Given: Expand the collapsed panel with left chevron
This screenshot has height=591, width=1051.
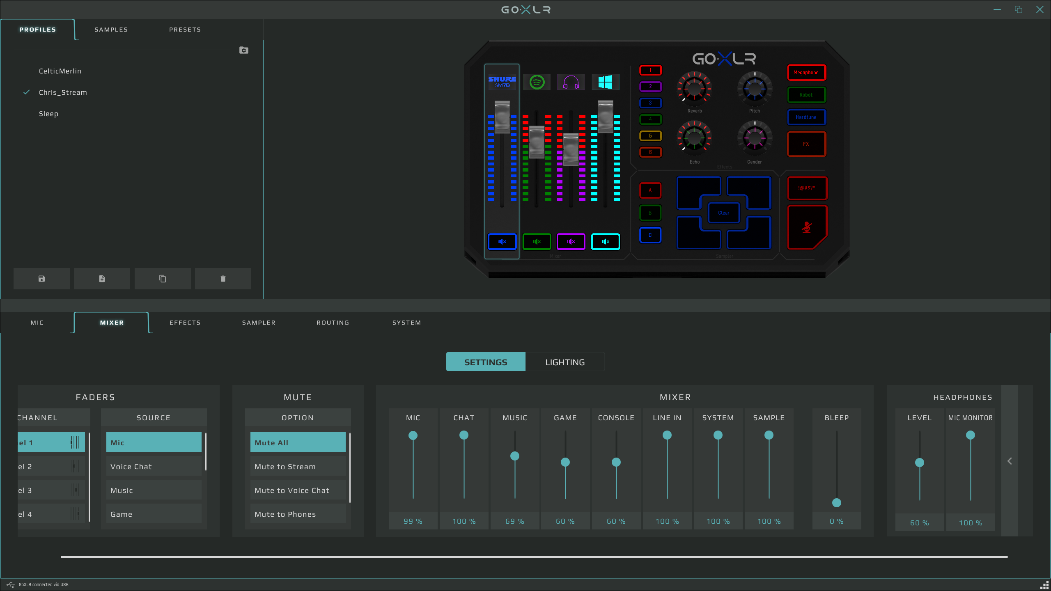Looking at the screenshot, I should (x=1010, y=461).
